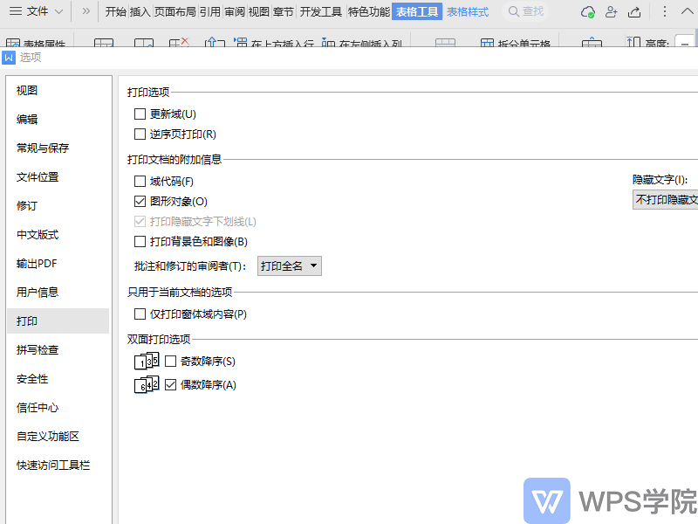Enable the 更新域(U) checkbox
The width and height of the screenshot is (698, 524).
(x=140, y=114)
